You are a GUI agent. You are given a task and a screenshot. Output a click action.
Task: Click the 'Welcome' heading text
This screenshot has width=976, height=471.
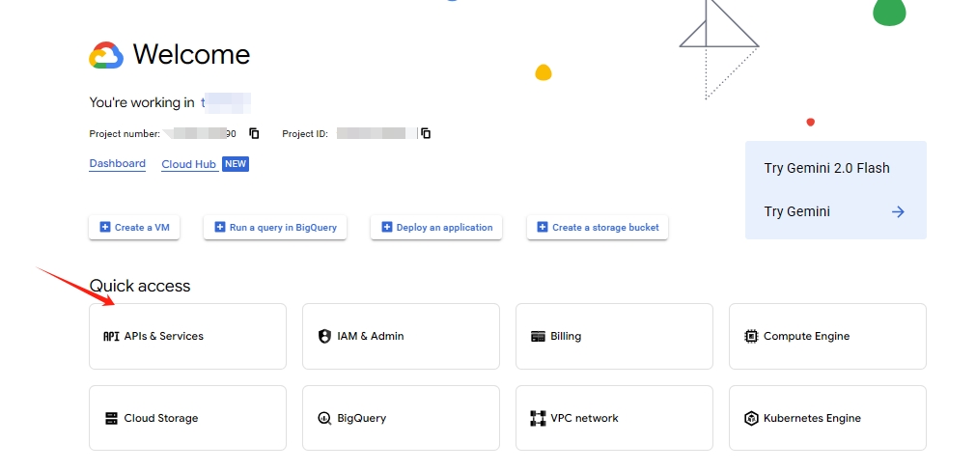coord(192,55)
